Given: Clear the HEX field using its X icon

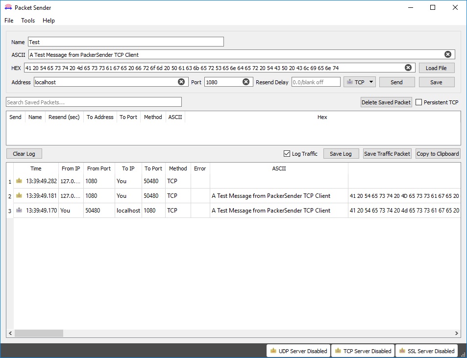Looking at the screenshot, I should click(408, 67).
